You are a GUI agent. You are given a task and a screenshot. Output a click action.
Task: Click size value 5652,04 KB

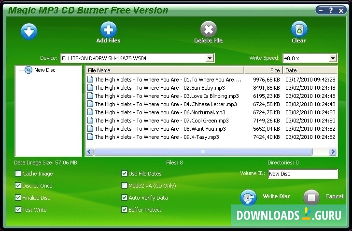[267, 129]
